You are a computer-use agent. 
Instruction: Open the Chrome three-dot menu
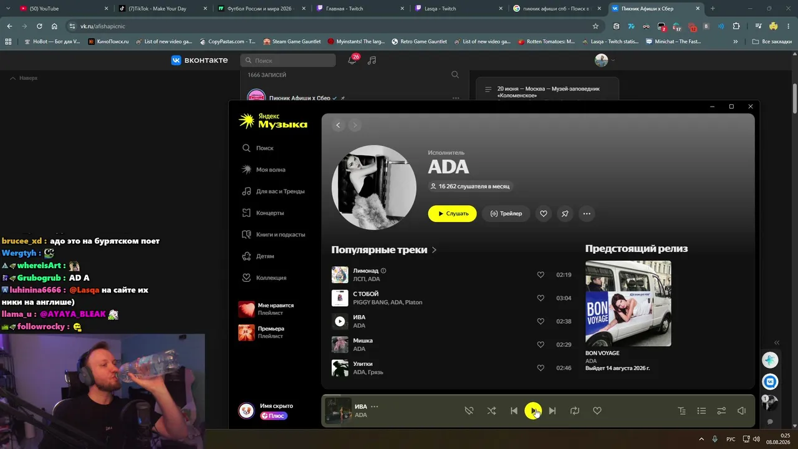[787, 26]
